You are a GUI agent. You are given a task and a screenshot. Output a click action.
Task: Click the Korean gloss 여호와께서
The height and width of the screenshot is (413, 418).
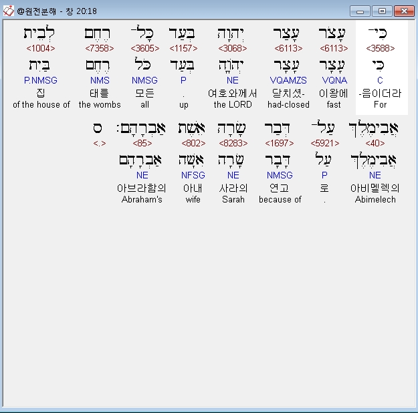[x=233, y=94]
